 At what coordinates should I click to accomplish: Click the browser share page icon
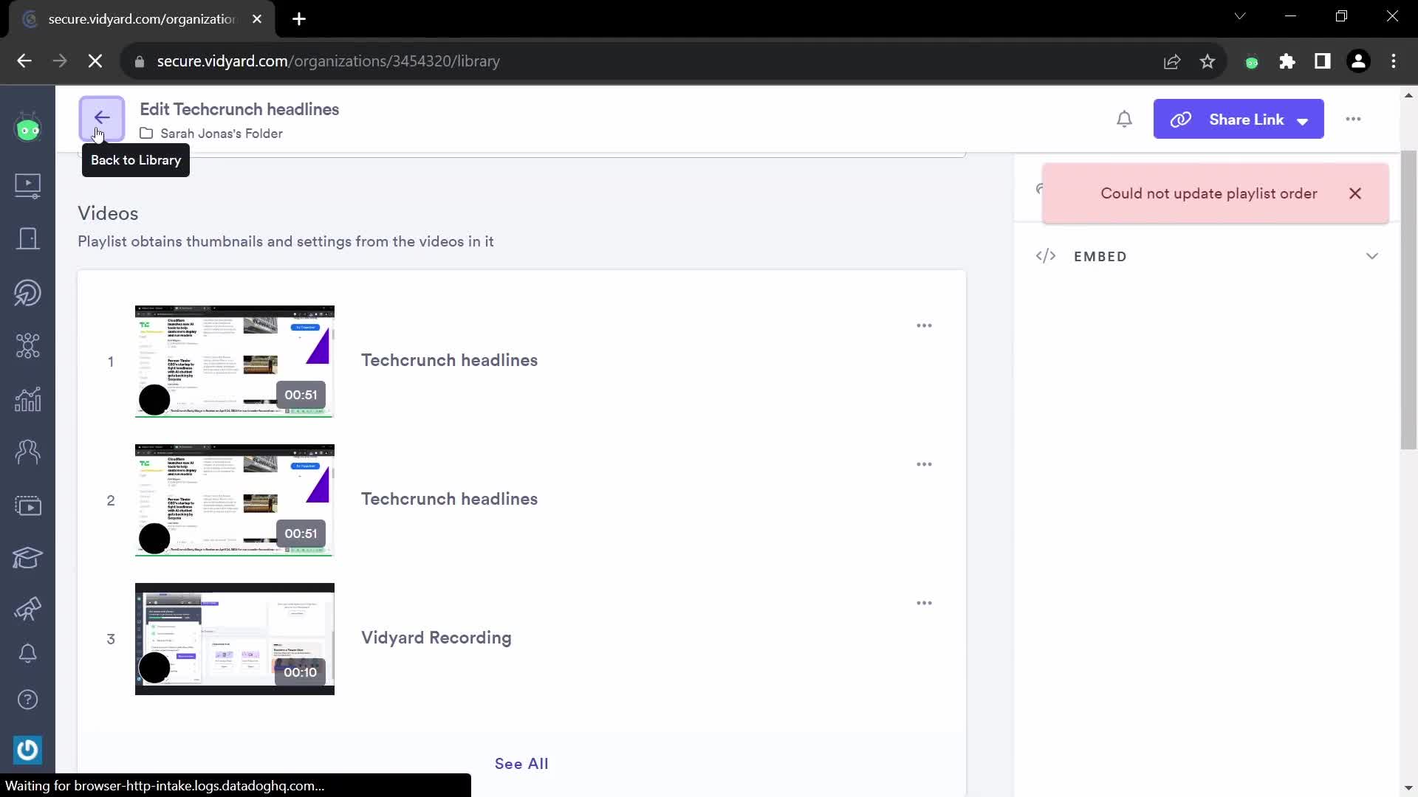click(1172, 61)
